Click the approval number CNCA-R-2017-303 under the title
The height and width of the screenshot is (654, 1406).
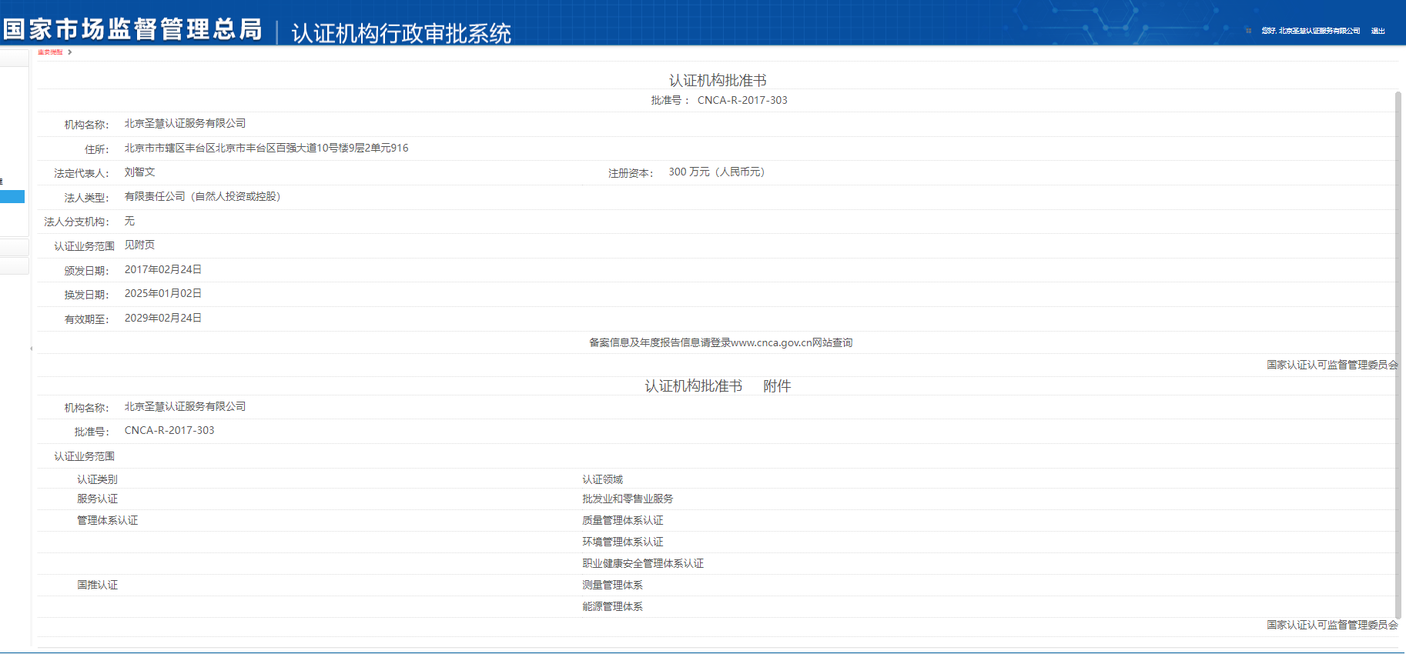coord(742,100)
